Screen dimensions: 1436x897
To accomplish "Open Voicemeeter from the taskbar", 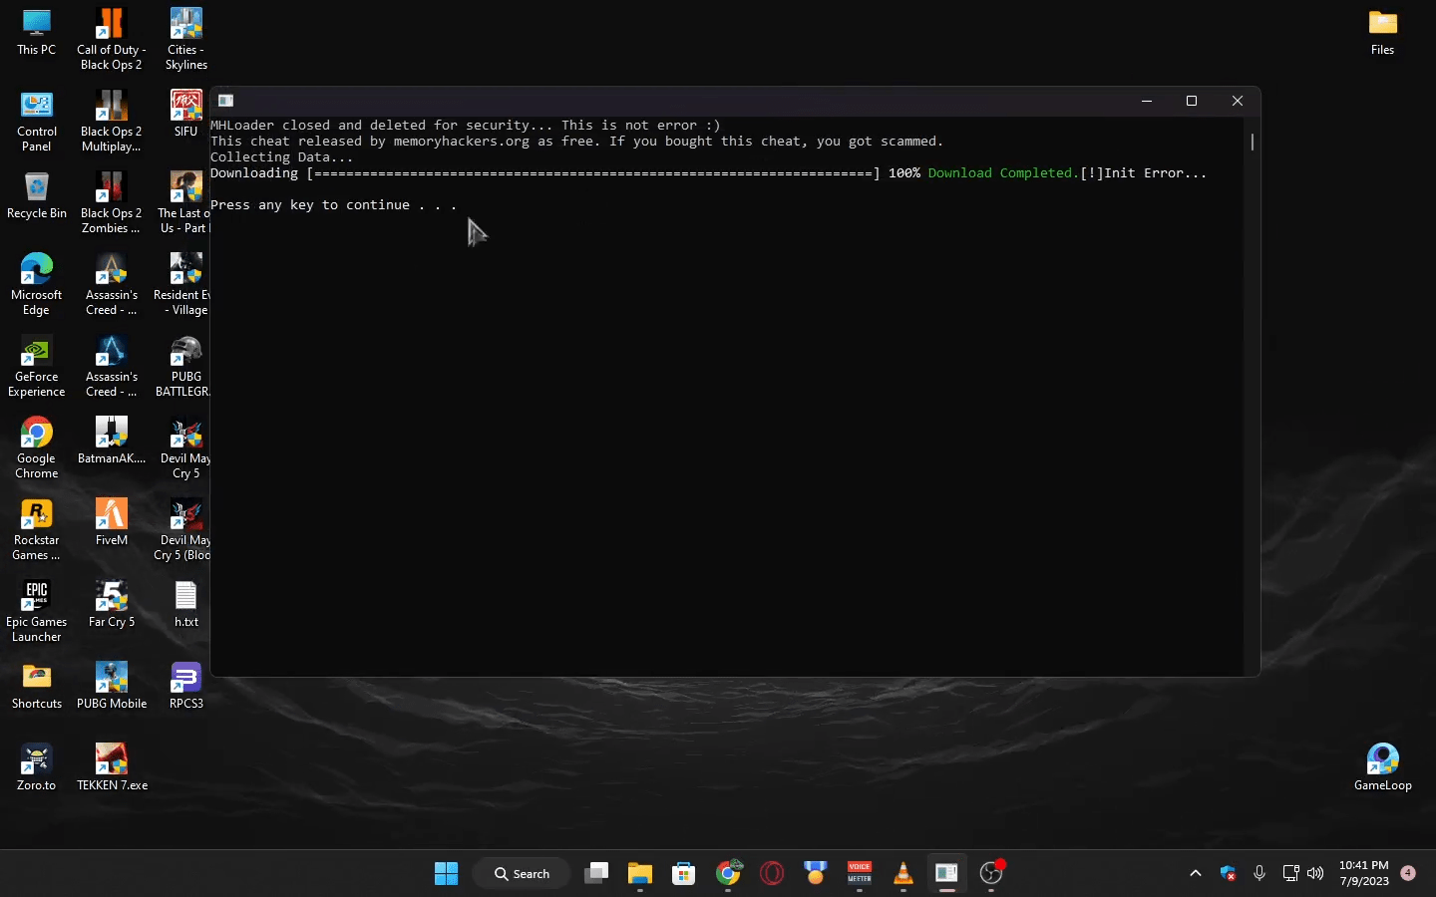I will point(860,874).
